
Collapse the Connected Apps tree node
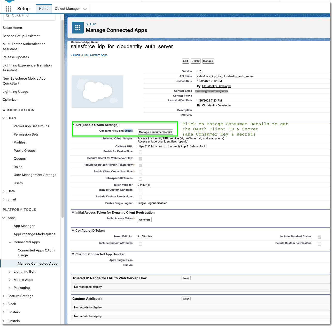(10, 242)
